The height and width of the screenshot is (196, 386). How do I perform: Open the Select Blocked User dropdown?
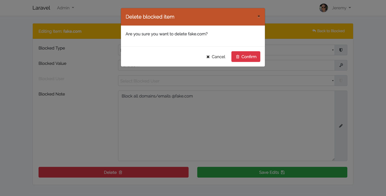[x=226, y=81]
